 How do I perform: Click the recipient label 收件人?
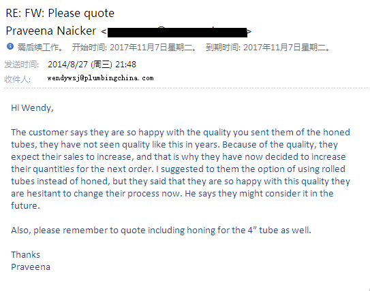18,79
